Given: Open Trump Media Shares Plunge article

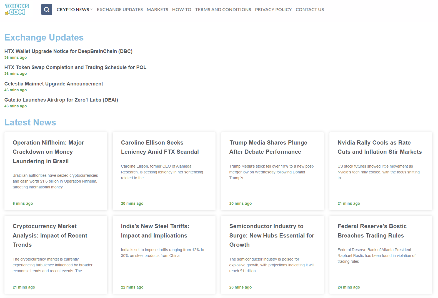Looking at the screenshot, I should point(268,147).
